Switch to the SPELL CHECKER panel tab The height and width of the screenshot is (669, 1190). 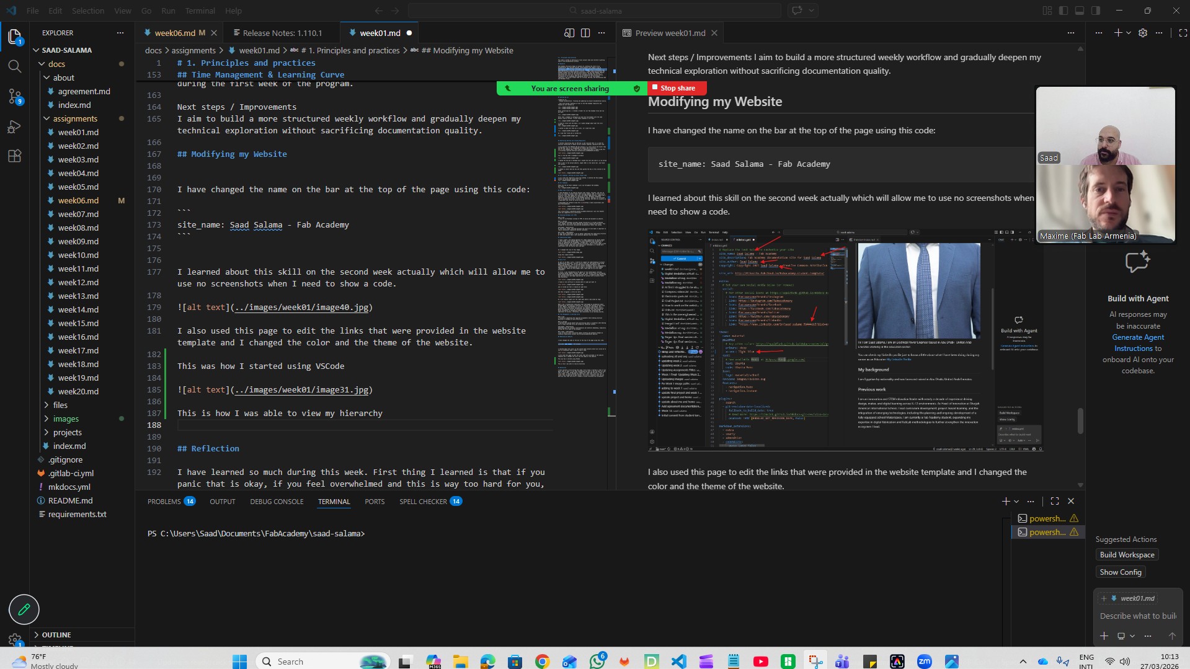(x=430, y=501)
